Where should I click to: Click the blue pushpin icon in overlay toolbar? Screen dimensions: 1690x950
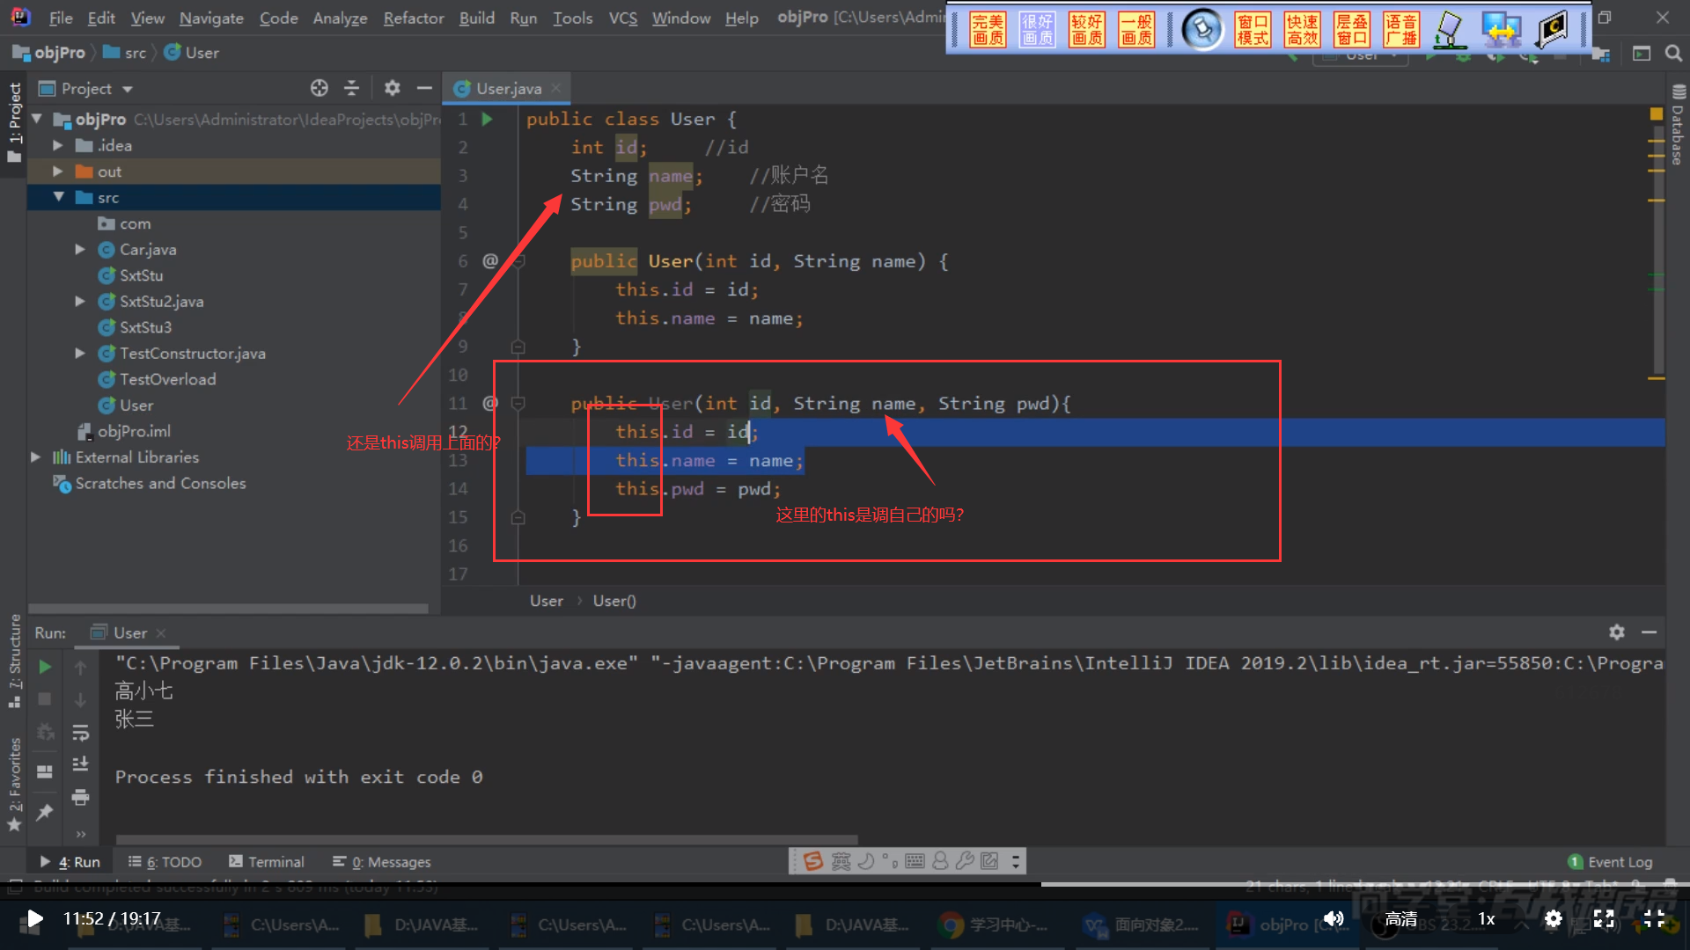1201,30
